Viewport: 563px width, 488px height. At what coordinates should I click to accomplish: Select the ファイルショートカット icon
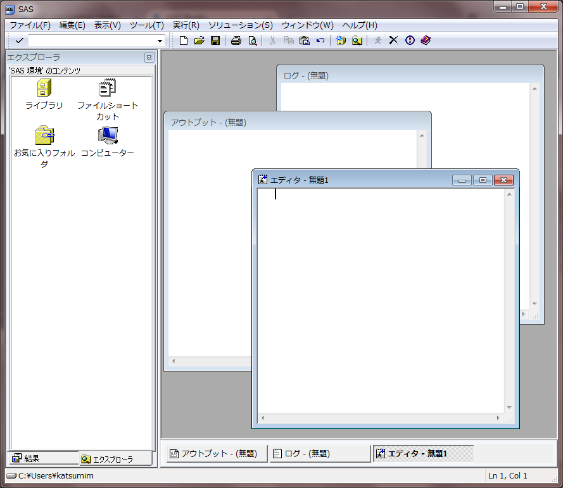pos(108,88)
